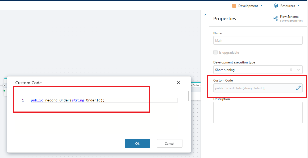Click the Name input field showing Main placeholder

click(x=258, y=40)
